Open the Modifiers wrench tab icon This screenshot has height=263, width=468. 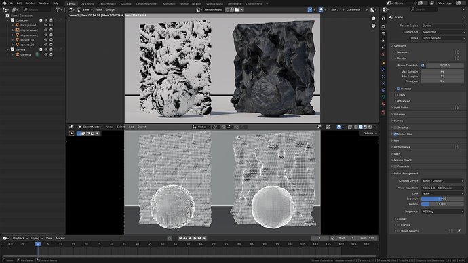pyautogui.click(x=383, y=69)
